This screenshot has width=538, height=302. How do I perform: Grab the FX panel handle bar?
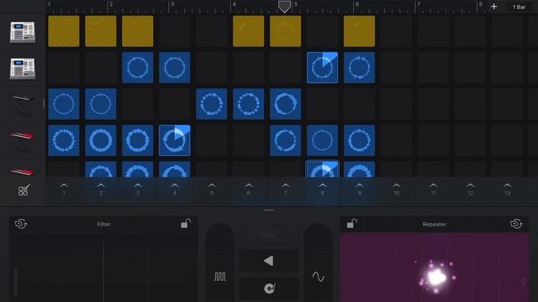click(x=269, y=210)
